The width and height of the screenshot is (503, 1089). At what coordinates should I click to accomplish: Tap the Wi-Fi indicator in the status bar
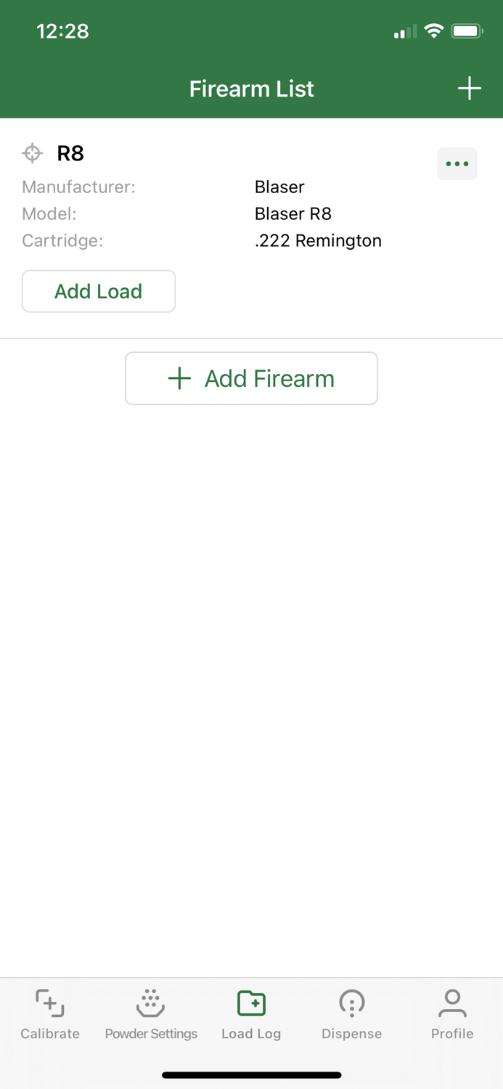[x=434, y=30]
